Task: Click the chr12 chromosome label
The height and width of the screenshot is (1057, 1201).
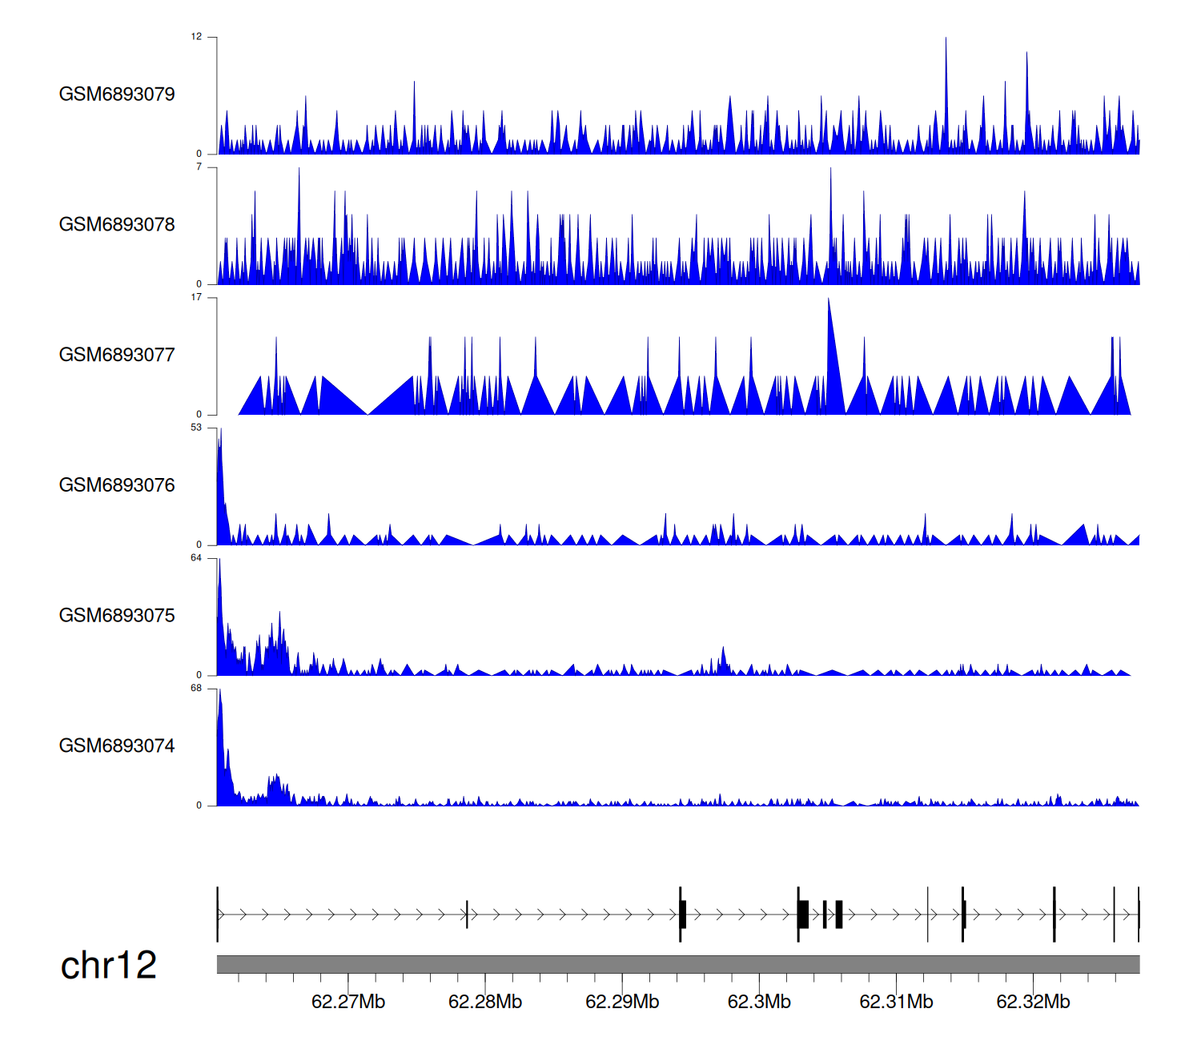Action: tap(108, 965)
